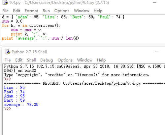Image resolution: width=165 pixels, height=135 pixels.
Task: Click the last '>>>' prompt in the shell
Action: coord(8,109)
